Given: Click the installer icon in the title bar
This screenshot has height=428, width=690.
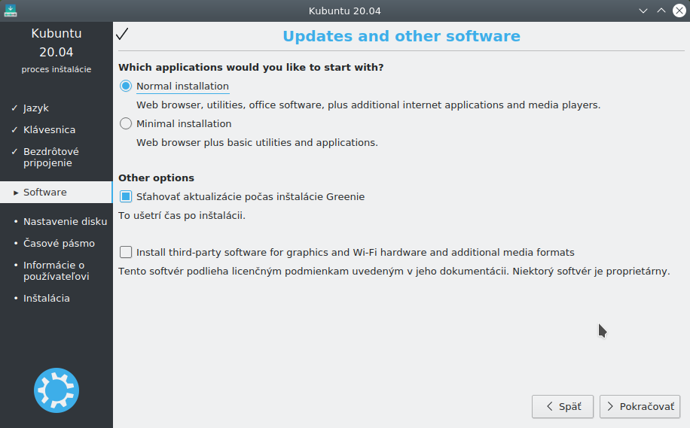Looking at the screenshot, I should click(10, 11).
